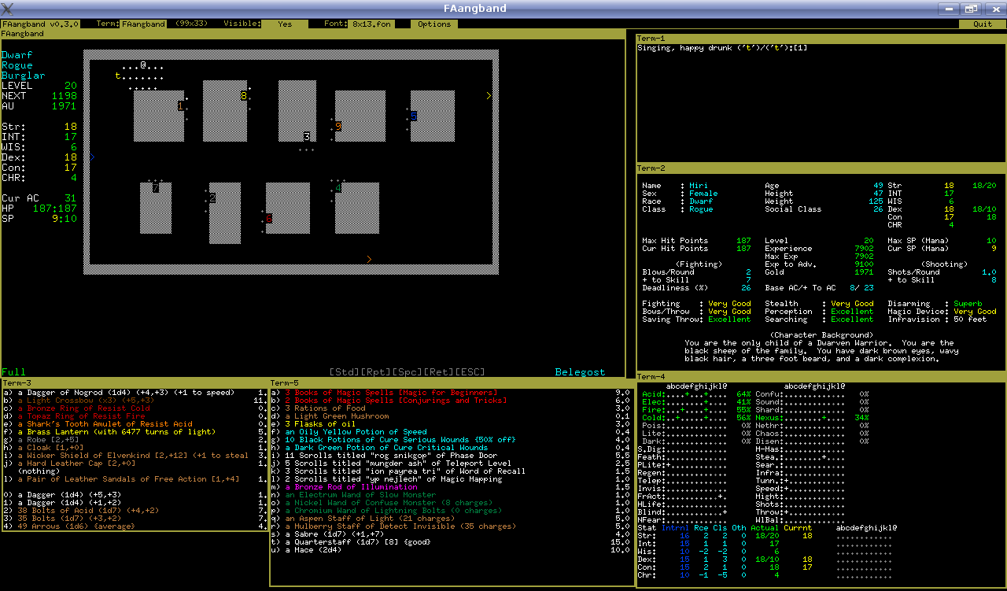Click the X11 icon in title bar
This screenshot has height=591, width=1007.
pyautogui.click(x=8, y=9)
